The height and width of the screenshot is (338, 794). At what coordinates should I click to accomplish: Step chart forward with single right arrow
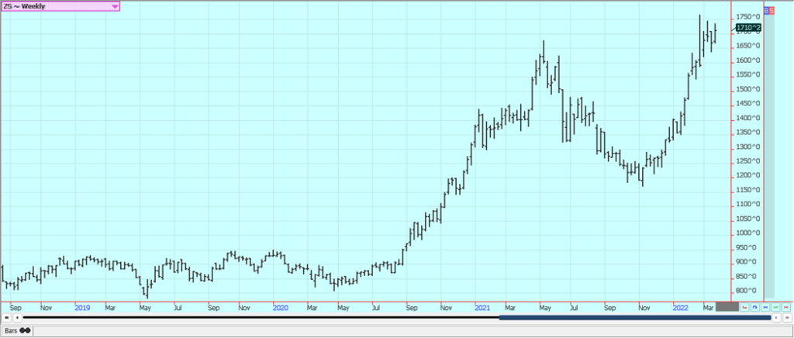click(776, 318)
